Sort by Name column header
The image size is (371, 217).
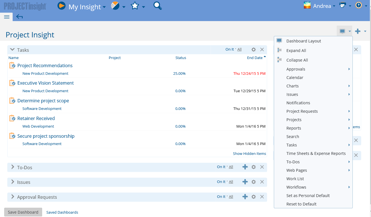click(13, 58)
